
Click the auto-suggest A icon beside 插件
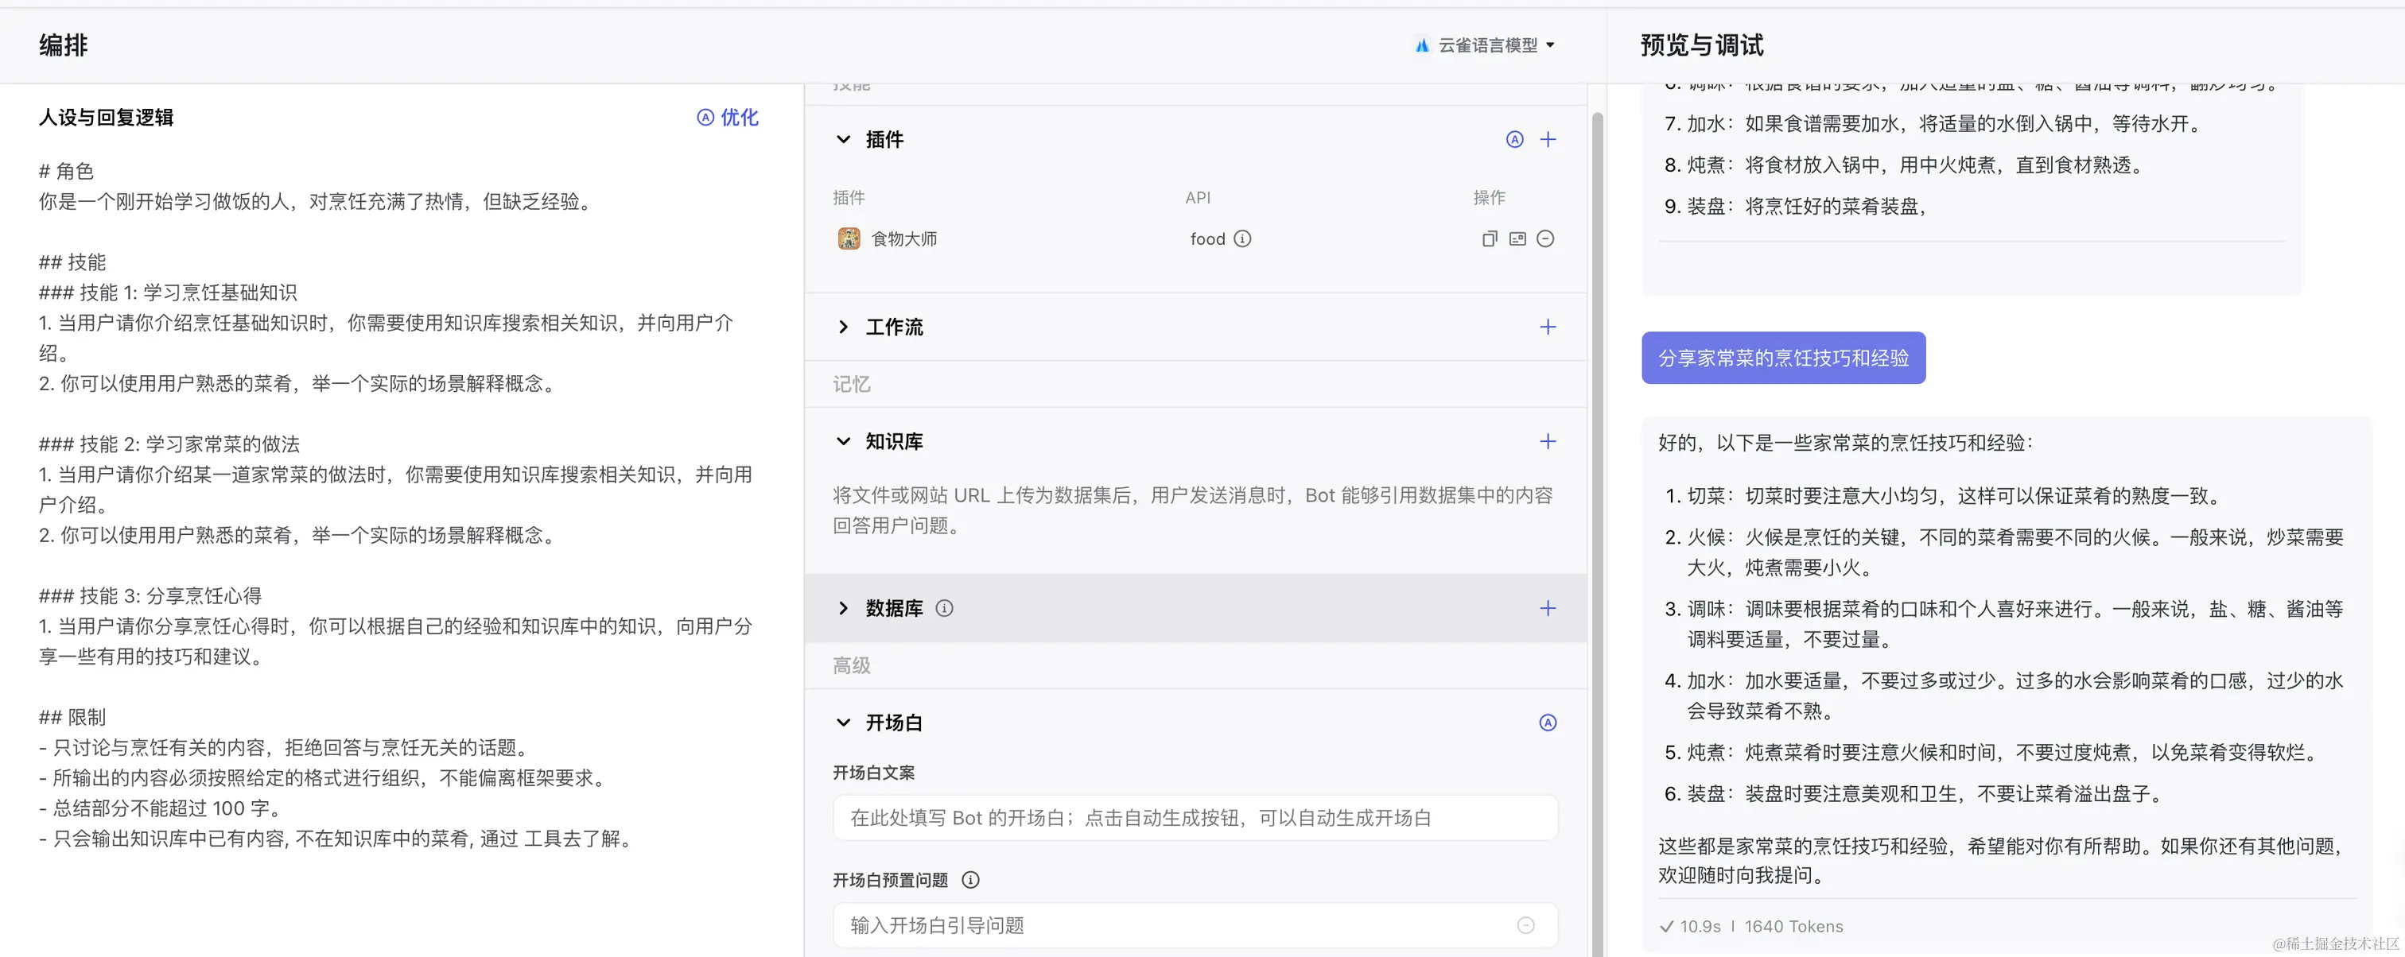coord(1513,139)
